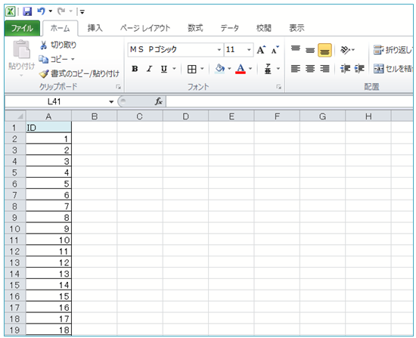Click the Cut (切り取り) scissors icon
Viewport: 416px width, 338px height.
click(x=44, y=45)
